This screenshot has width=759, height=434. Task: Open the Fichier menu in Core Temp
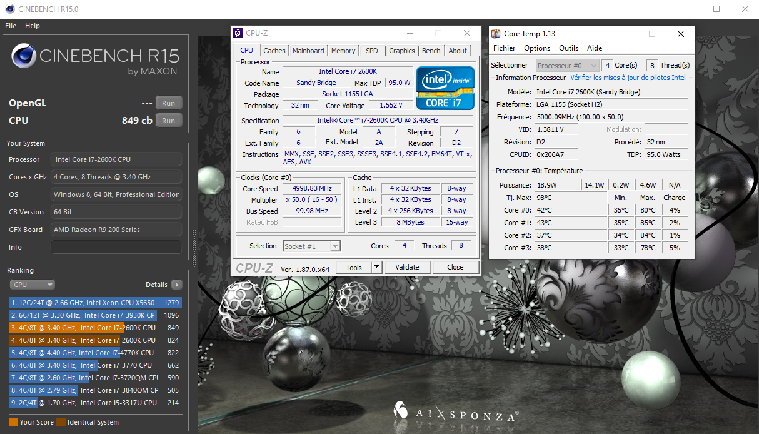[505, 48]
